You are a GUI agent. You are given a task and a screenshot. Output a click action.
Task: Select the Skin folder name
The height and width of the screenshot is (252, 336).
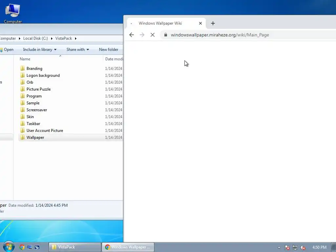pyautogui.click(x=30, y=116)
